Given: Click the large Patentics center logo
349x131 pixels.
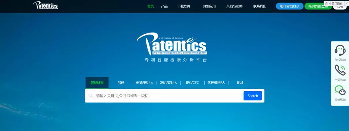Looking at the screenshot, I should coord(171,43).
